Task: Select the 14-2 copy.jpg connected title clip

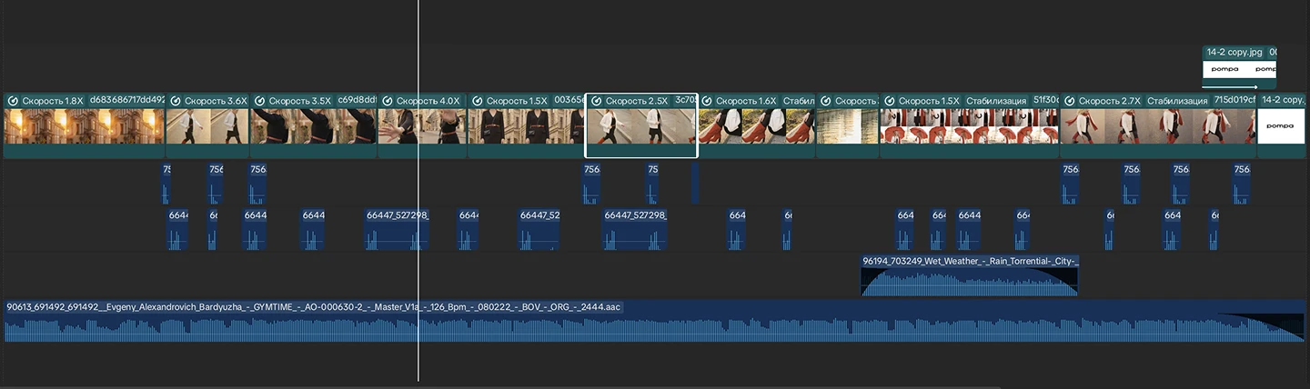Action: tap(1240, 69)
